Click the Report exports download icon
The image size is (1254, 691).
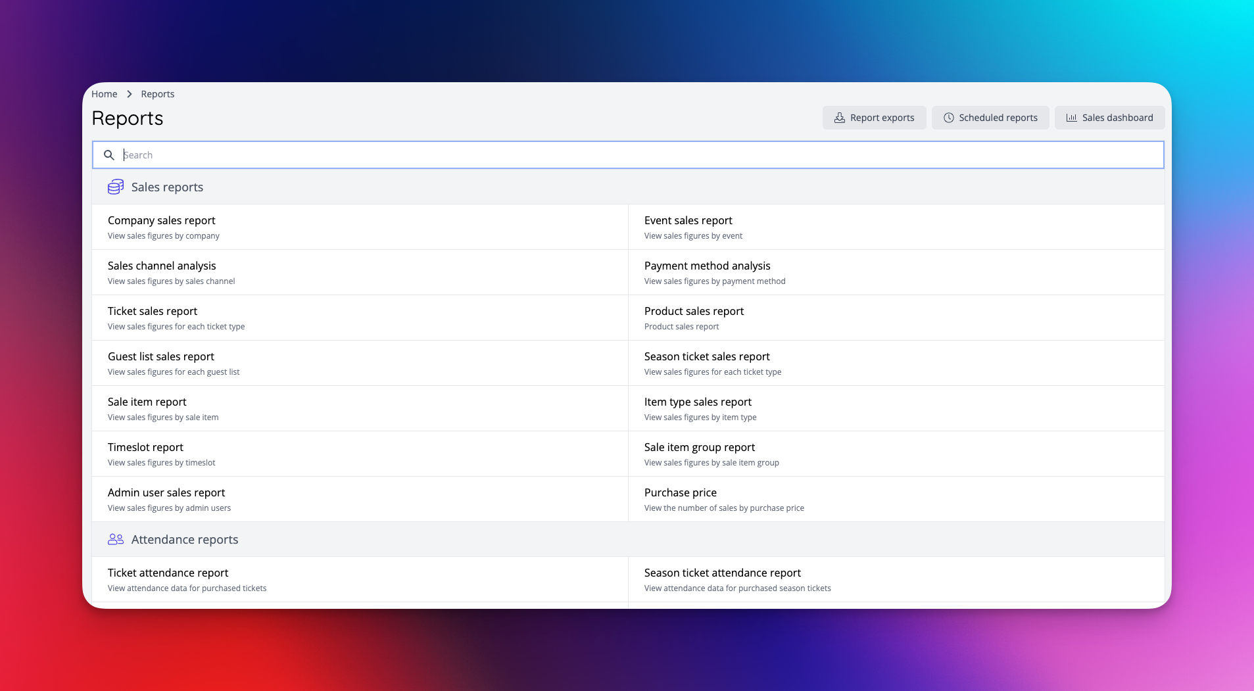coord(839,118)
